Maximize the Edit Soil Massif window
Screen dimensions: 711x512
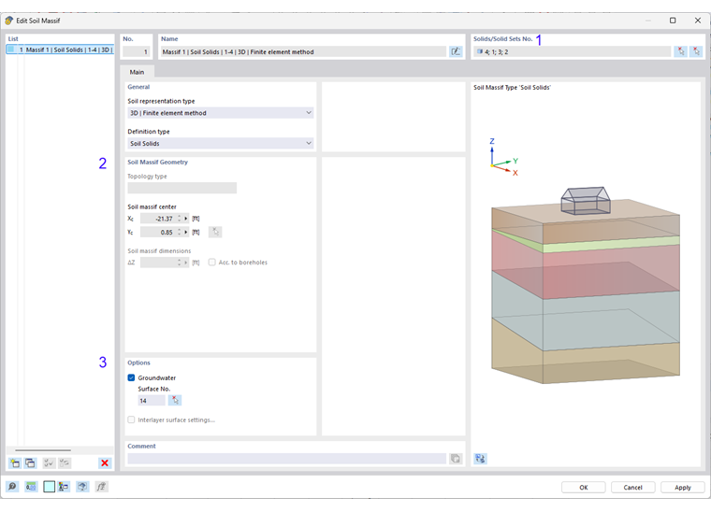tap(673, 21)
